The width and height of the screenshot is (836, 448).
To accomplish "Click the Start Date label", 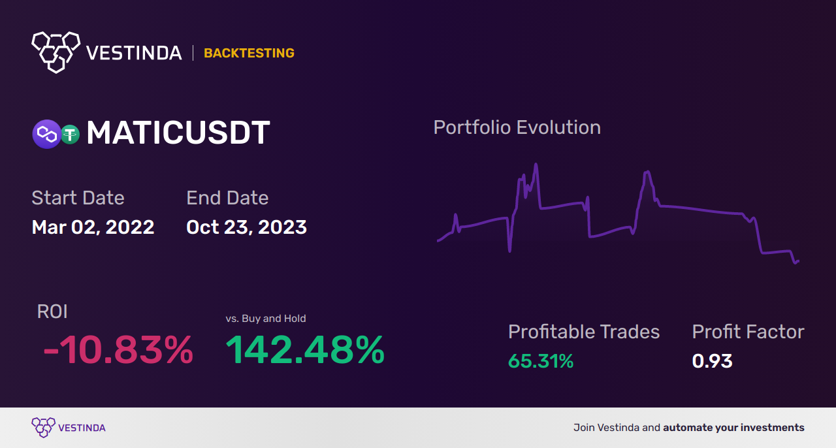I will pos(78,198).
